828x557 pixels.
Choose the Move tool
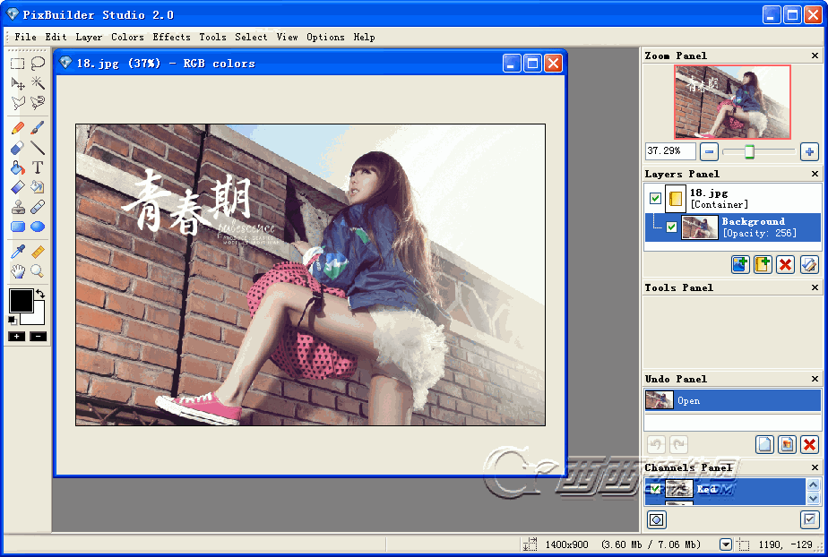click(x=17, y=82)
